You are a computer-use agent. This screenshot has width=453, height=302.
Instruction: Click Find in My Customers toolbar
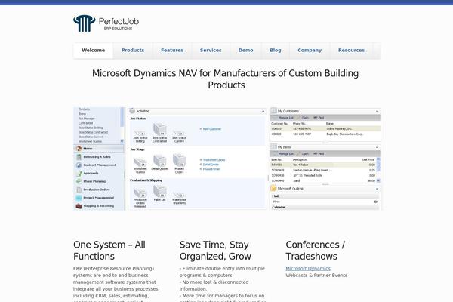coord(319,118)
